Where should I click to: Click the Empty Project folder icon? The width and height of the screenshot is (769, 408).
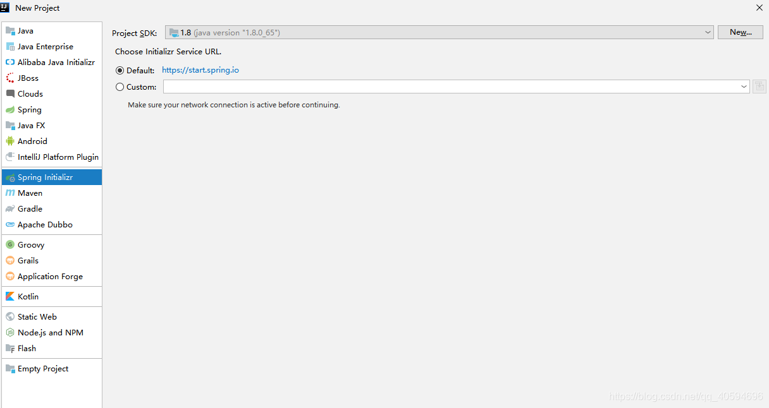coord(10,368)
